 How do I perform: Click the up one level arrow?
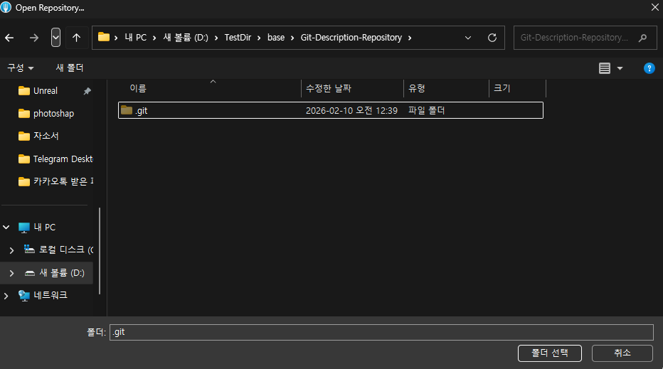coord(76,38)
